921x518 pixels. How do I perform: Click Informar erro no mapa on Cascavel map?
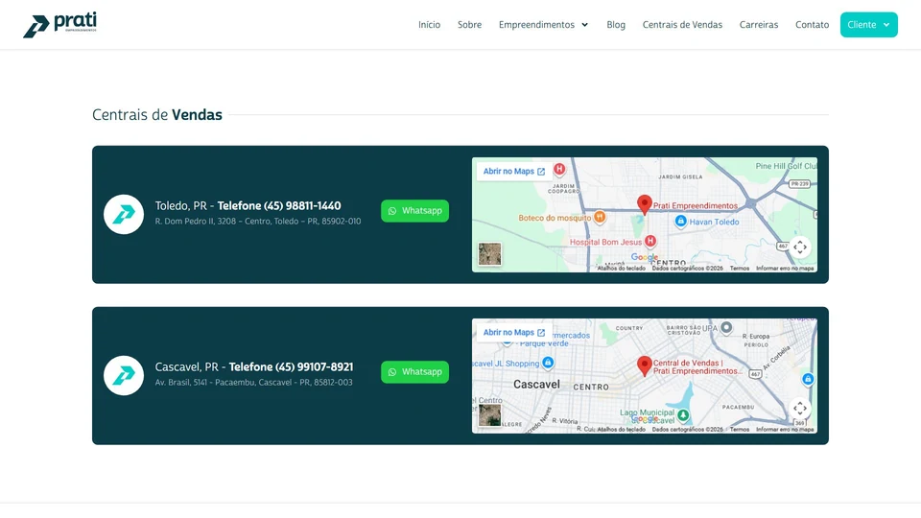point(785,430)
